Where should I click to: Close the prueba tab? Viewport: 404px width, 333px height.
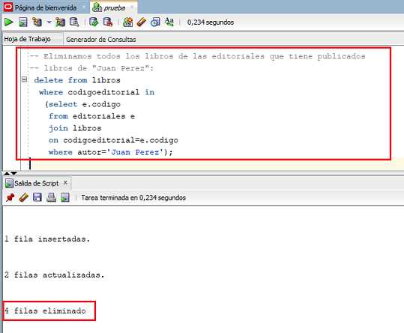(x=132, y=7)
